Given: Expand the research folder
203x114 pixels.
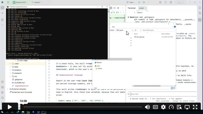Looking at the screenshot, I should [10, 73].
